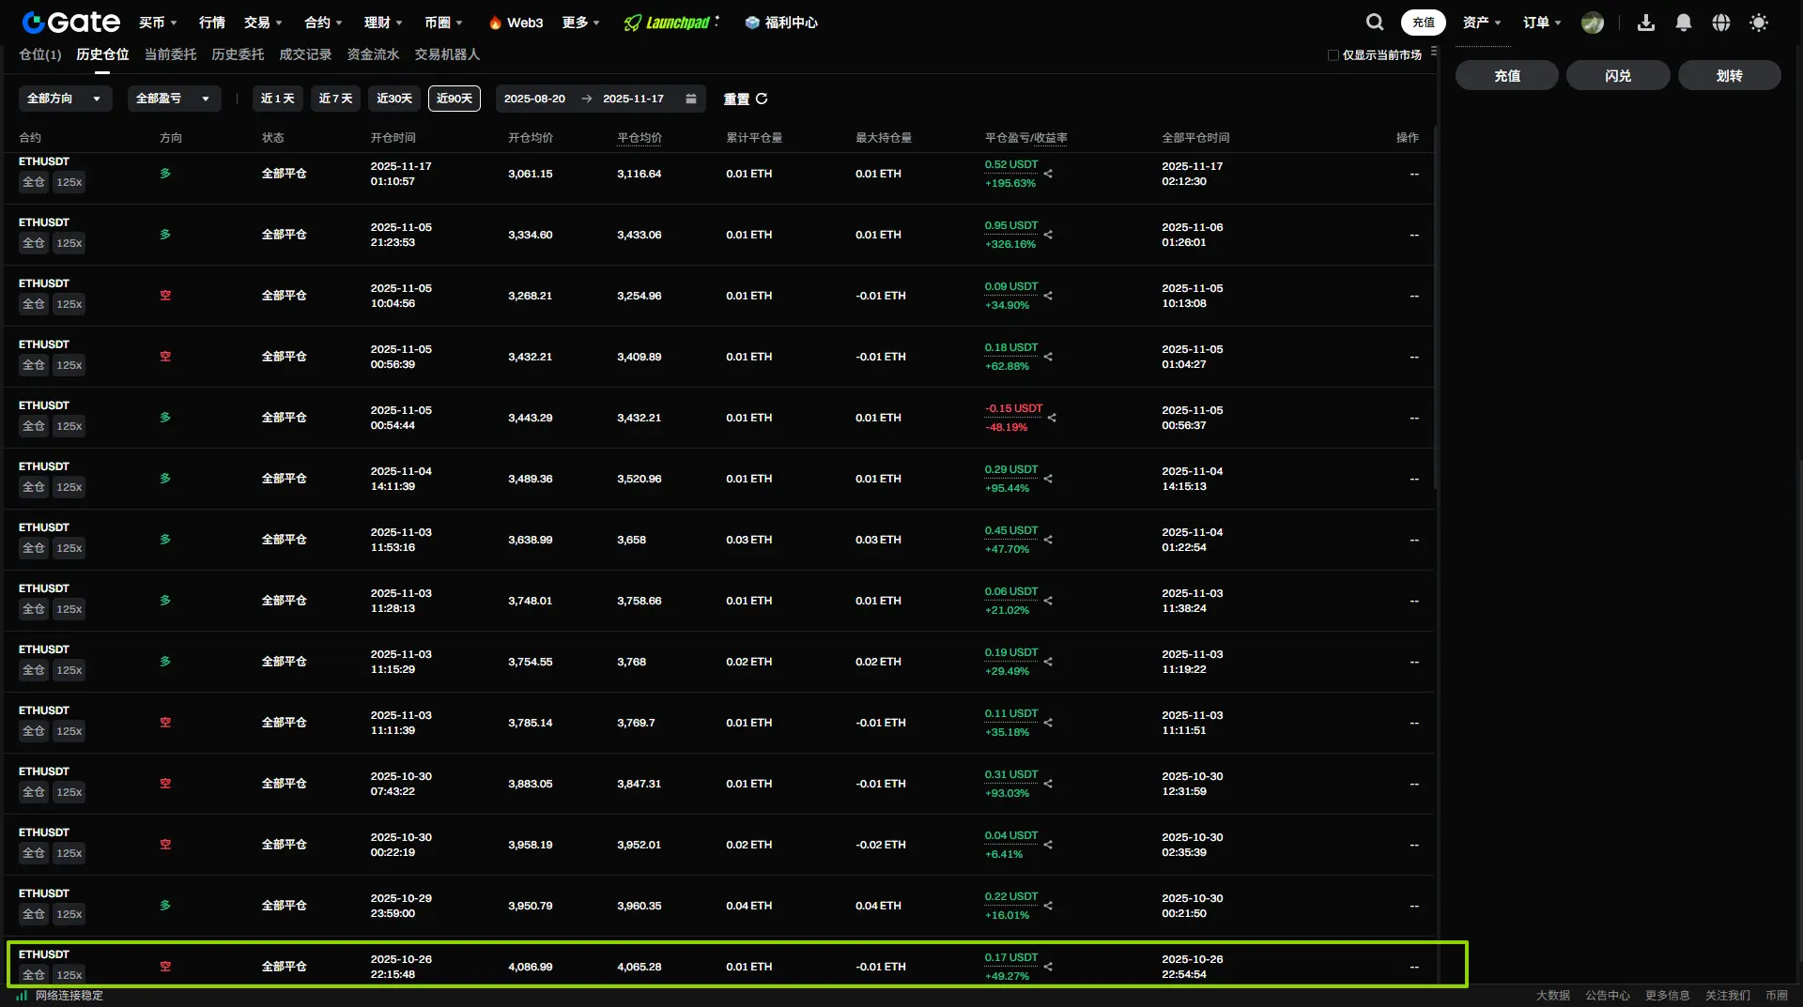Click the download app icon
The height and width of the screenshot is (1007, 1803).
point(1646,23)
